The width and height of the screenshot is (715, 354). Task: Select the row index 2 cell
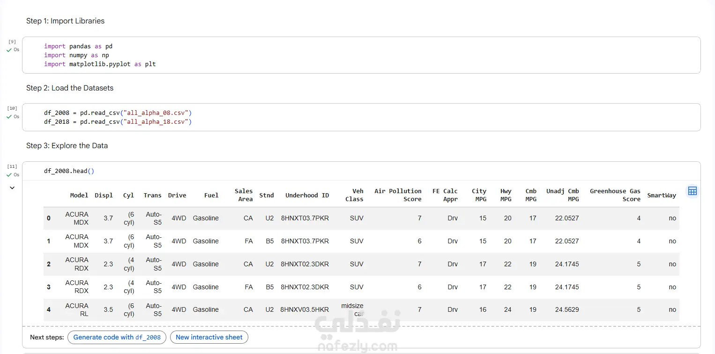pos(49,264)
